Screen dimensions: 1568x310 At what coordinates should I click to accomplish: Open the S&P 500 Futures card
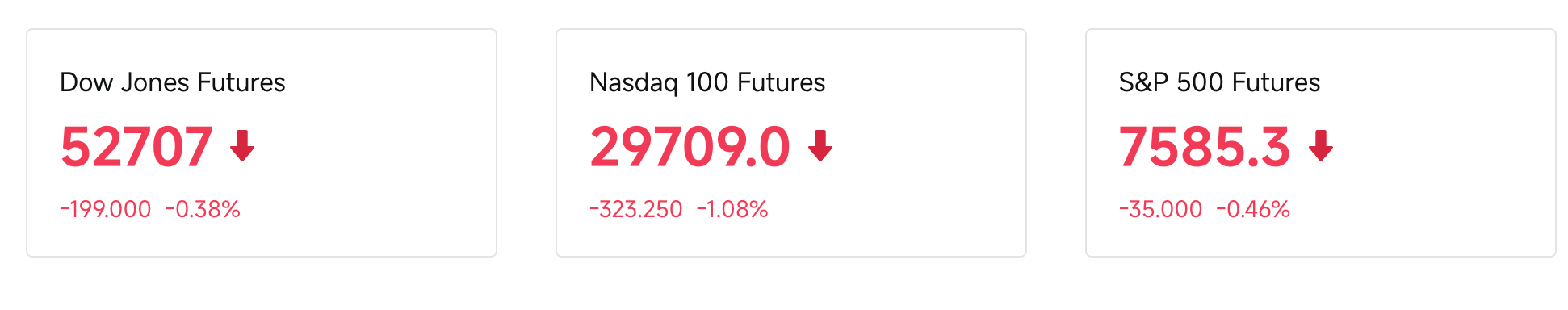pyautogui.click(x=1321, y=143)
